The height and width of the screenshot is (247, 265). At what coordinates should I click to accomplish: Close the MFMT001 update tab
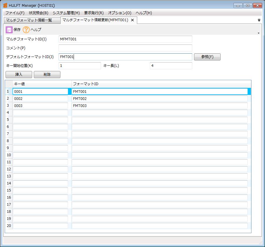[x=132, y=20]
